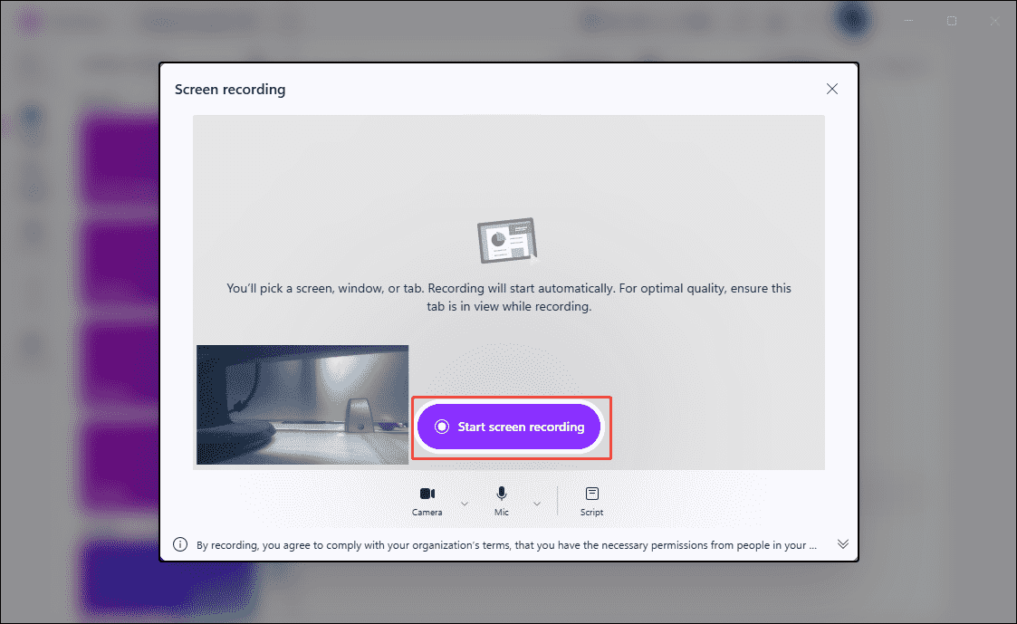
Task: Open the mic selection dropdown
Action: [x=536, y=501]
